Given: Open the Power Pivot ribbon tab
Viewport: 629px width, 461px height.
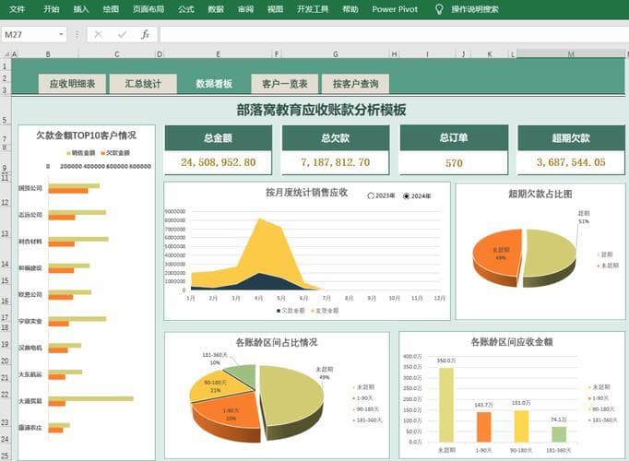Looking at the screenshot, I should pyautogui.click(x=395, y=9).
